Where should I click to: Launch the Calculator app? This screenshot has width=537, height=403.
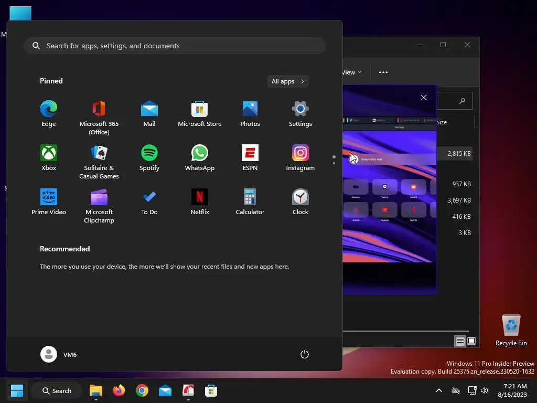pyautogui.click(x=250, y=202)
